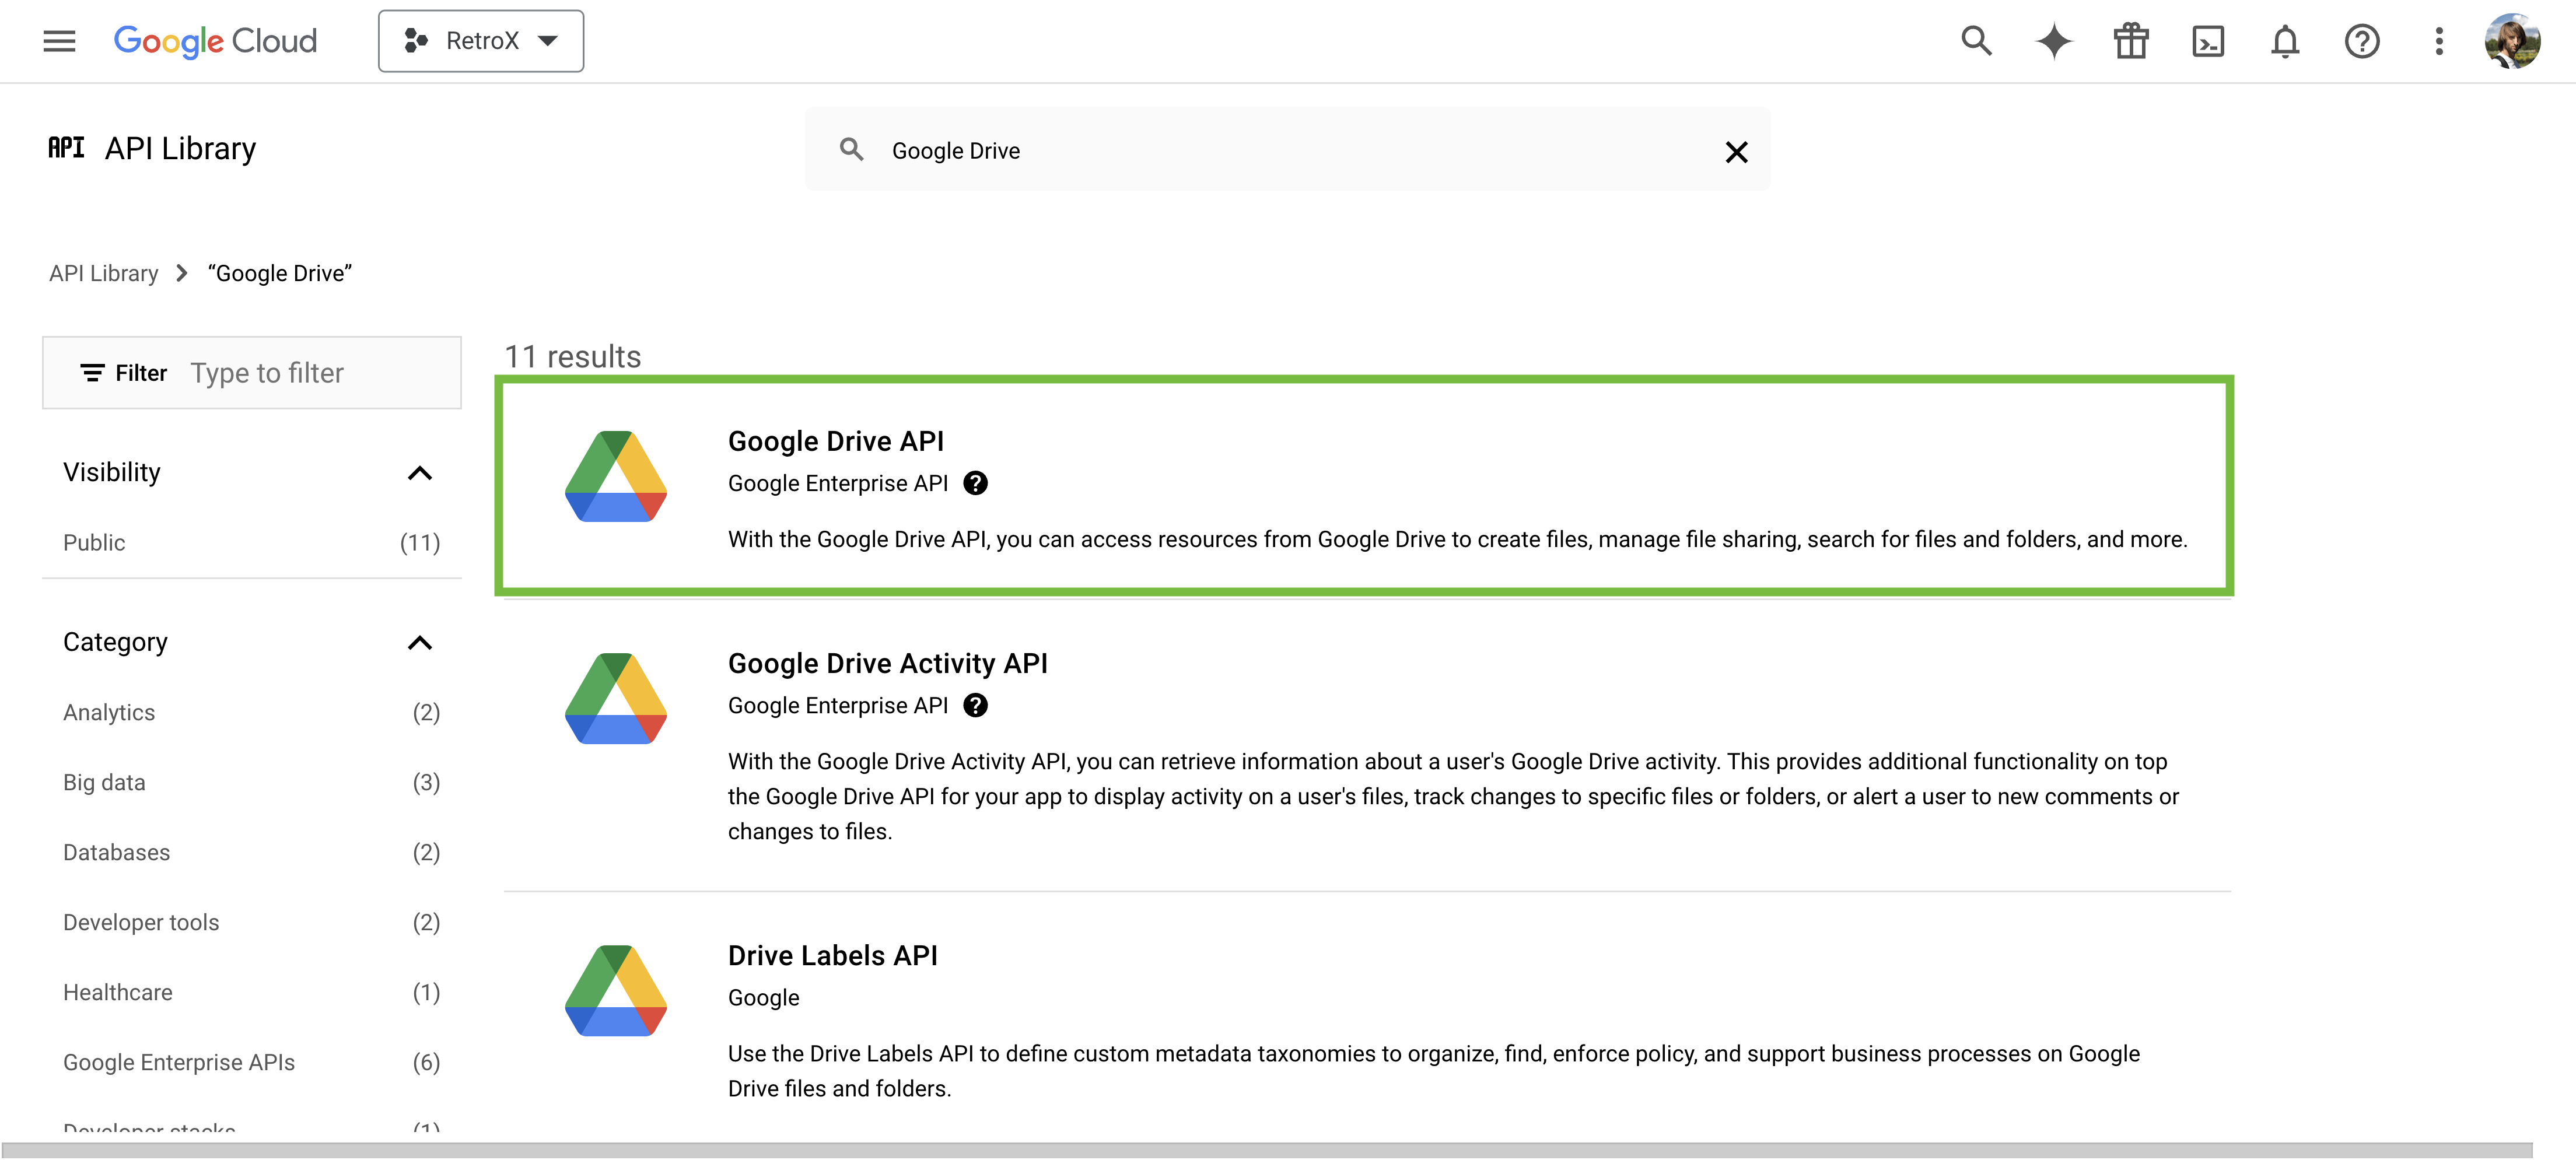Image resolution: width=2576 pixels, height=1160 pixels.
Task: Click the magnifier icon in API search box
Action: (851, 150)
